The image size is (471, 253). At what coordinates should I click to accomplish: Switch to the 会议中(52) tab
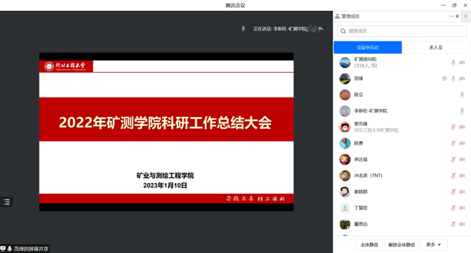pyautogui.click(x=368, y=48)
